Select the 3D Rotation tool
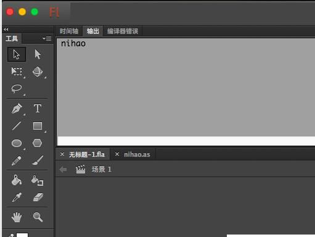 tap(38, 72)
